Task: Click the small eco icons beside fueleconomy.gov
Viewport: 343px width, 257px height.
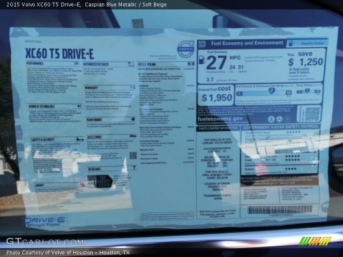Action: [278, 120]
